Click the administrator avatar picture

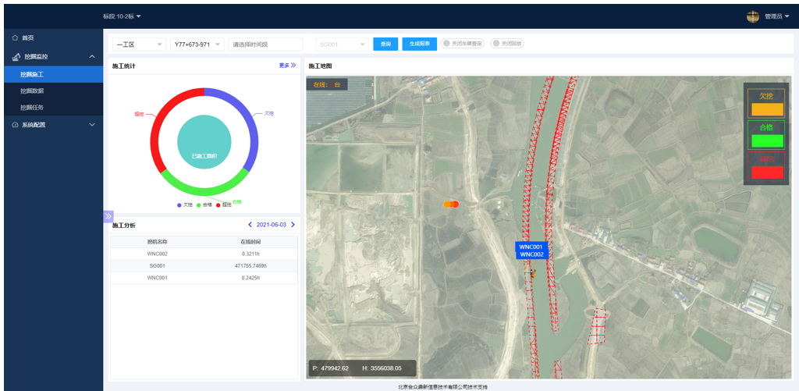click(x=752, y=16)
